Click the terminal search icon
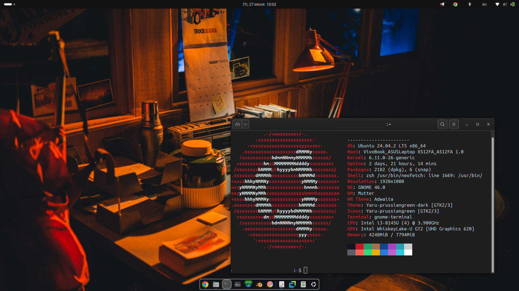This screenshot has height=291, width=519. coord(442,124)
